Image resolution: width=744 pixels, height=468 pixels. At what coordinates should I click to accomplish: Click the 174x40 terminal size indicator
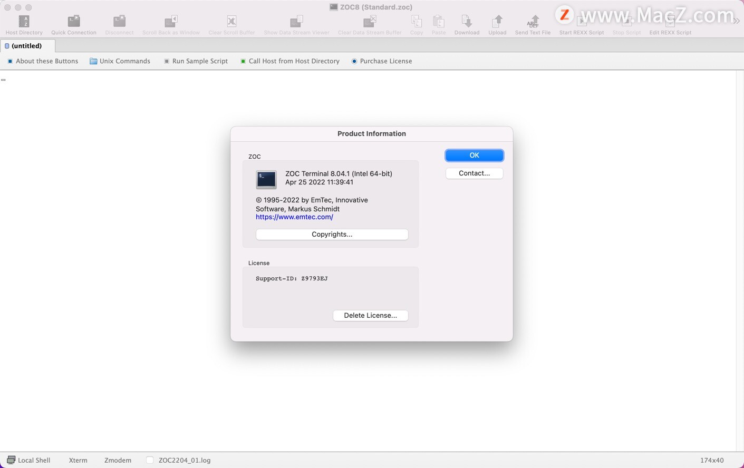click(x=712, y=460)
